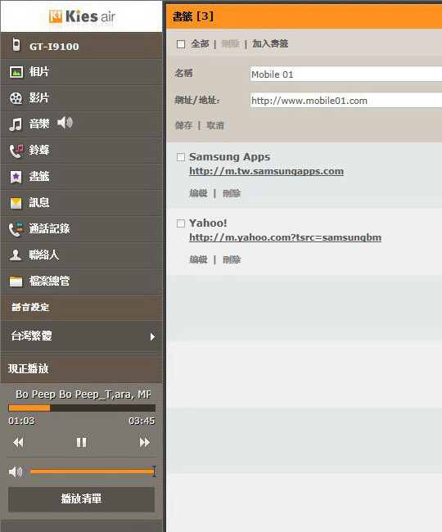Click the 名稱 field containing Mobile 01
The width and height of the screenshot is (442, 532).
pyautogui.click(x=346, y=74)
